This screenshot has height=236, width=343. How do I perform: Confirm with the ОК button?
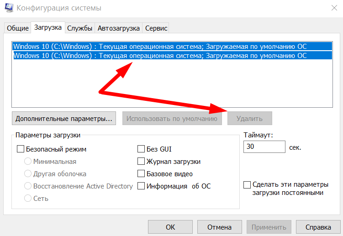pyautogui.click(x=170, y=227)
